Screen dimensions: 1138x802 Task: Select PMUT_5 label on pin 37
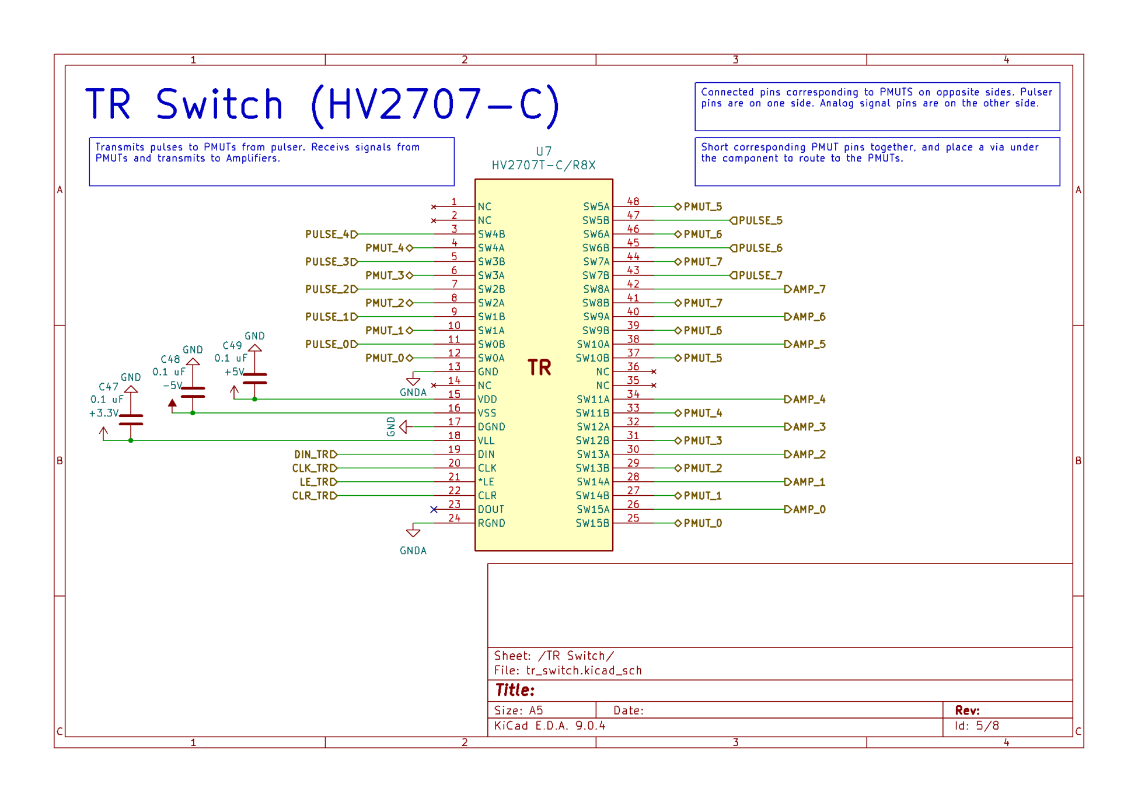(x=699, y=358)
